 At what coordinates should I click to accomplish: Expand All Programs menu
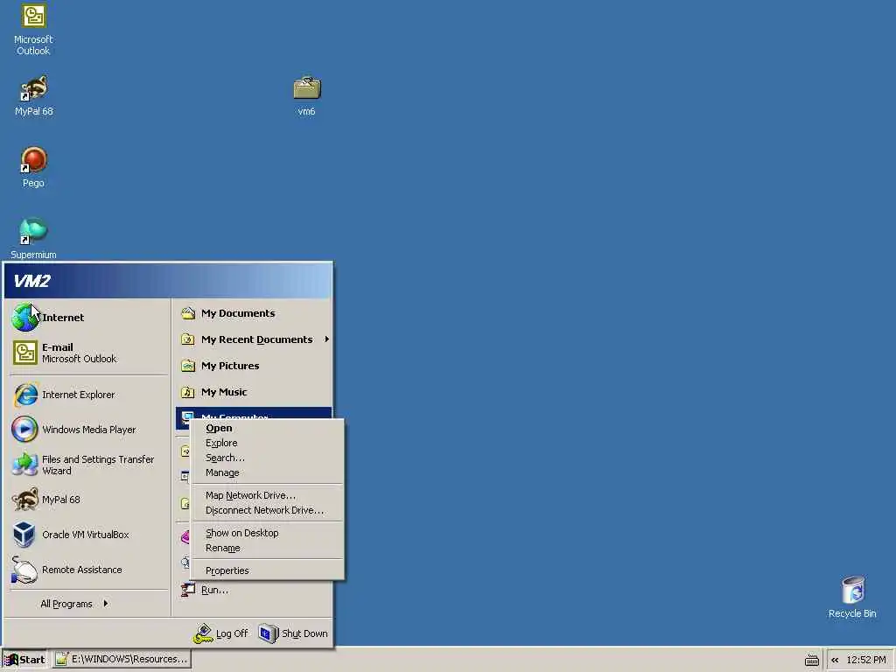point(89,604)
